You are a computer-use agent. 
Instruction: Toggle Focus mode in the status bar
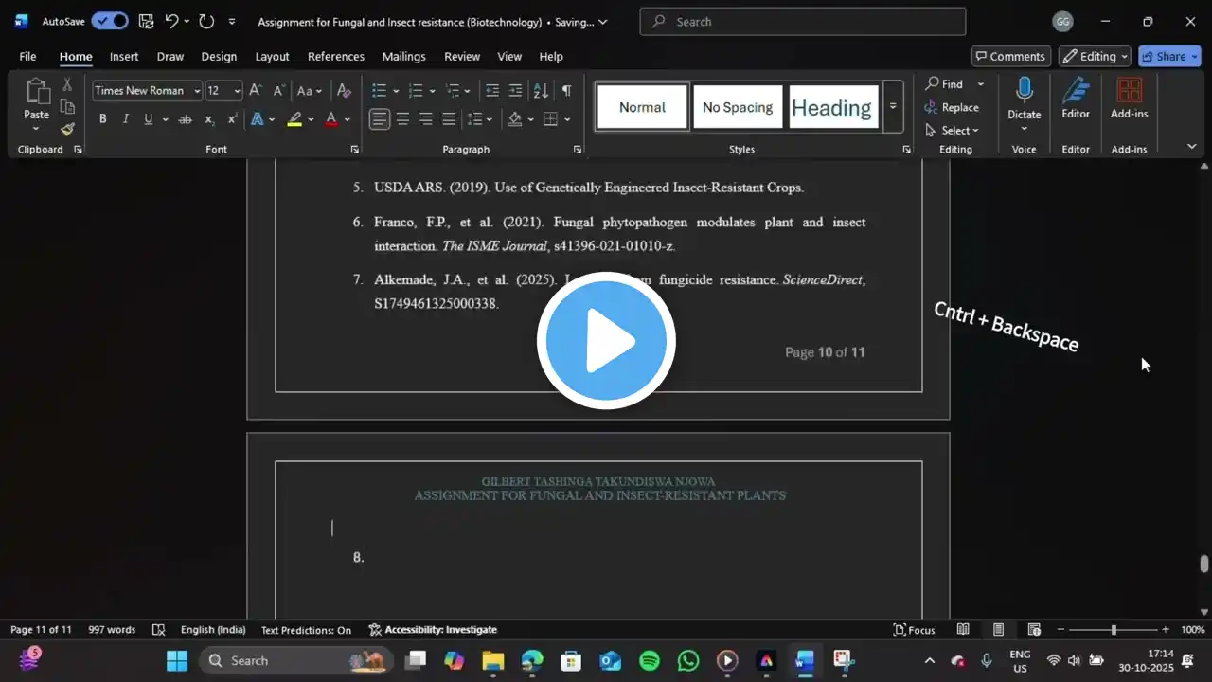pos(914,630)
